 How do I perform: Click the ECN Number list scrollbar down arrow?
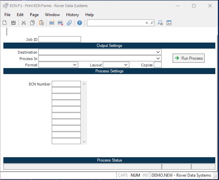(84, 141)
